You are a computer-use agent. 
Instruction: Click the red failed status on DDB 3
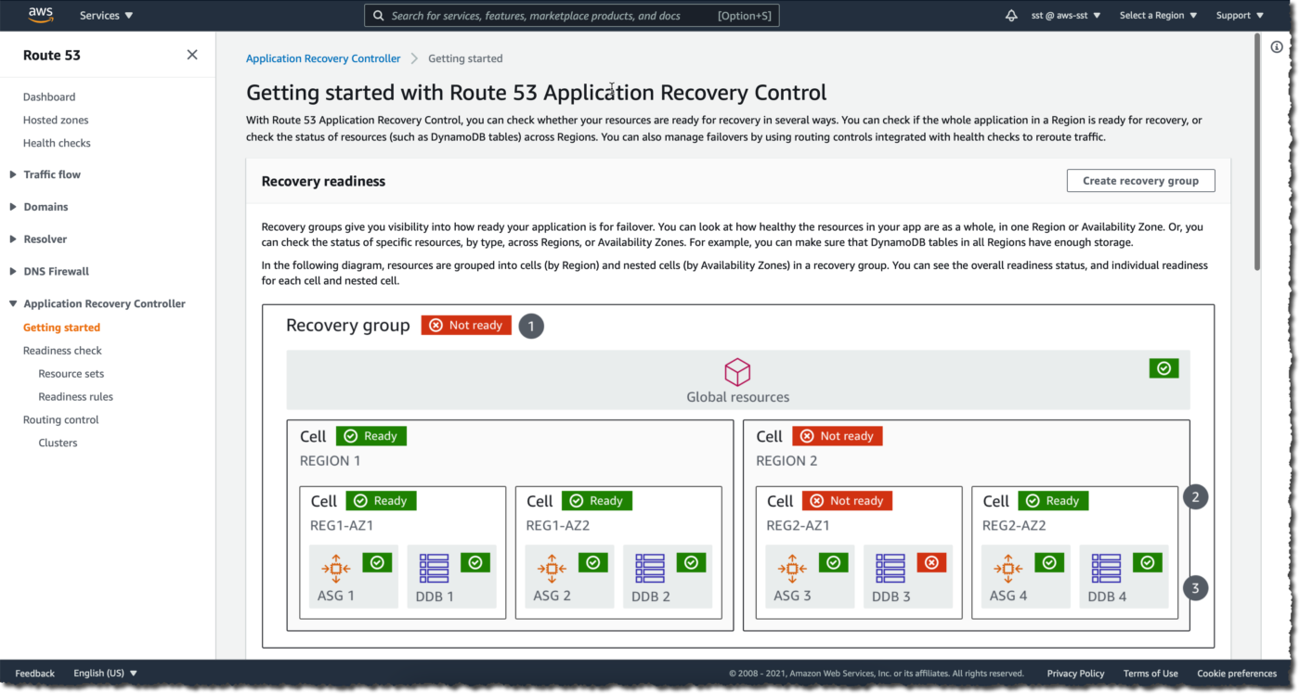[x=931, y=562]
